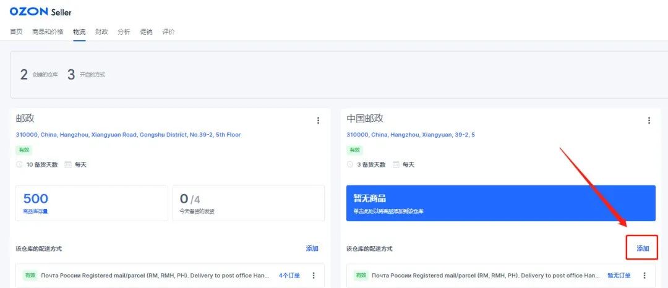The image size is (668, 288).
Task: Open the more menu beside 4个订单
Action: click(314, 276)
